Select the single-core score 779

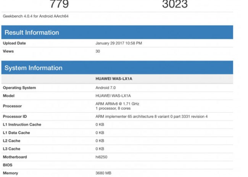tap(59, 4)
